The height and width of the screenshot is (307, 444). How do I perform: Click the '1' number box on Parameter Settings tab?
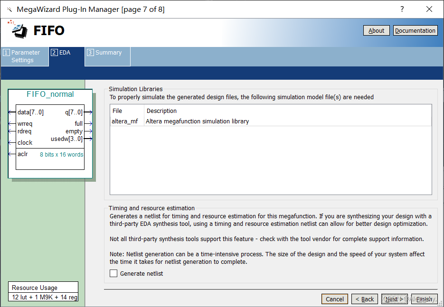click(6, 52)
